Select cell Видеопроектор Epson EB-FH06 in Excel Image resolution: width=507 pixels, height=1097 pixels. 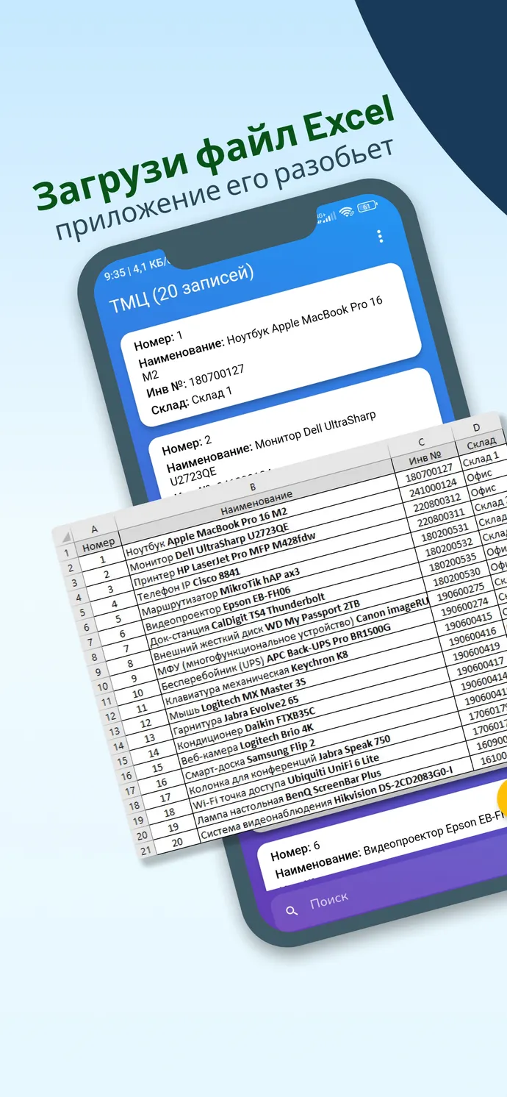pos(218,610)
